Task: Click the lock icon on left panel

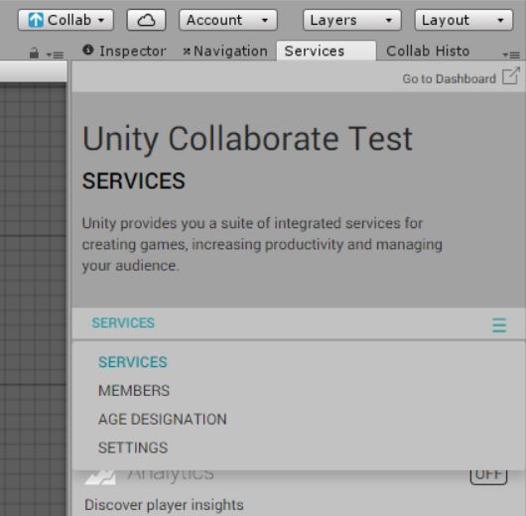Action: [34, 53]
